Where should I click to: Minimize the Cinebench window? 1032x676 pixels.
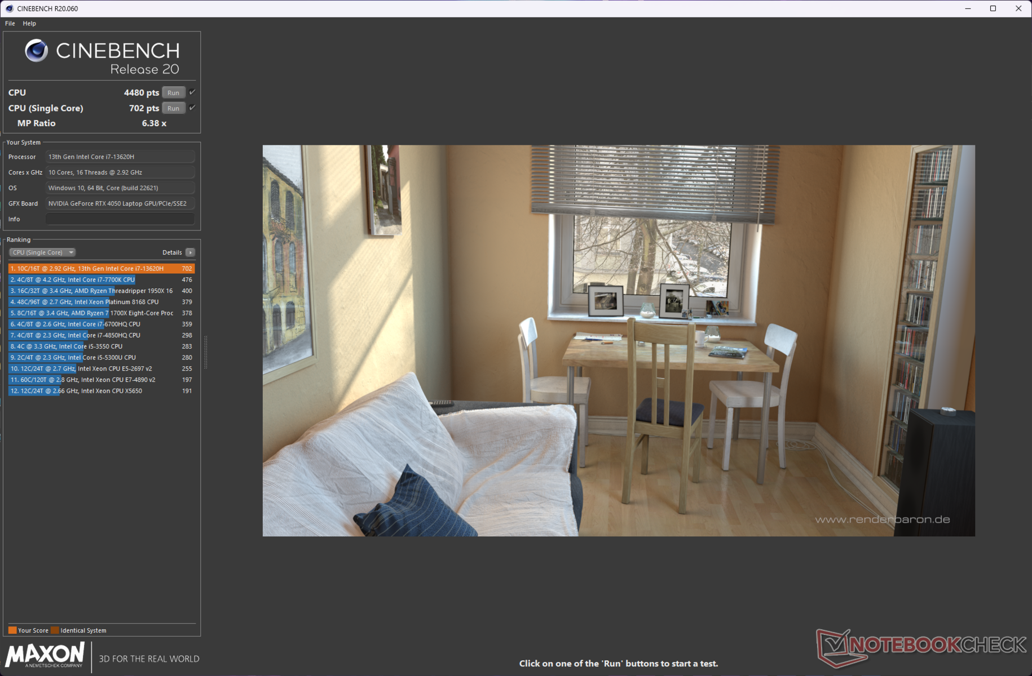click(x=968, y=8)
